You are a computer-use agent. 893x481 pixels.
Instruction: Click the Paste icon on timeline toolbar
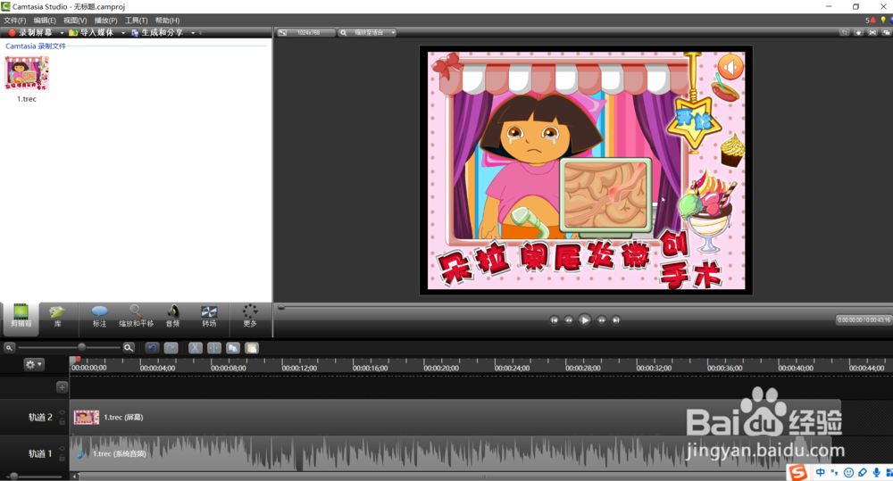[x=252, y=348]
